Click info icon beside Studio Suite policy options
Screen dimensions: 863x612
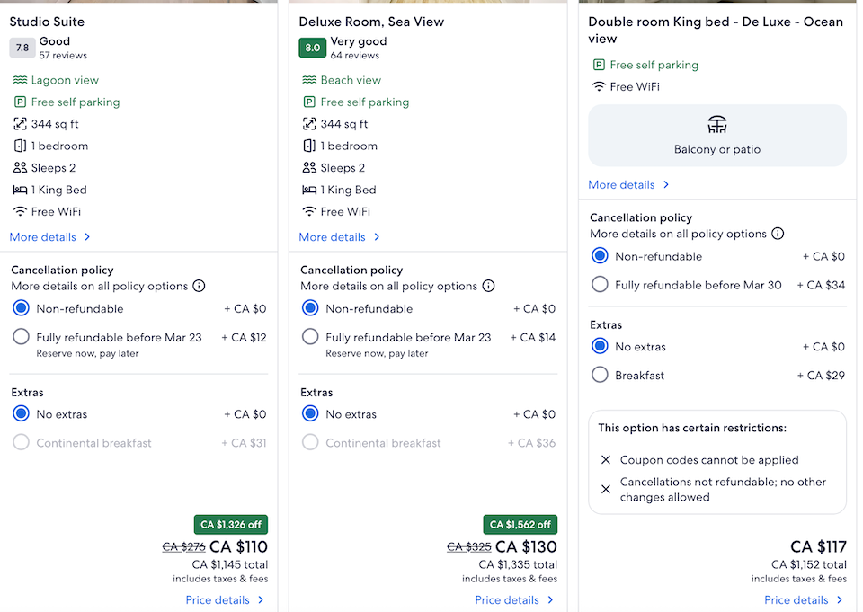pos(199,286)
